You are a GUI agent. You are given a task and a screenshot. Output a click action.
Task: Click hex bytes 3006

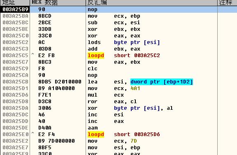[x=45, y=108]
